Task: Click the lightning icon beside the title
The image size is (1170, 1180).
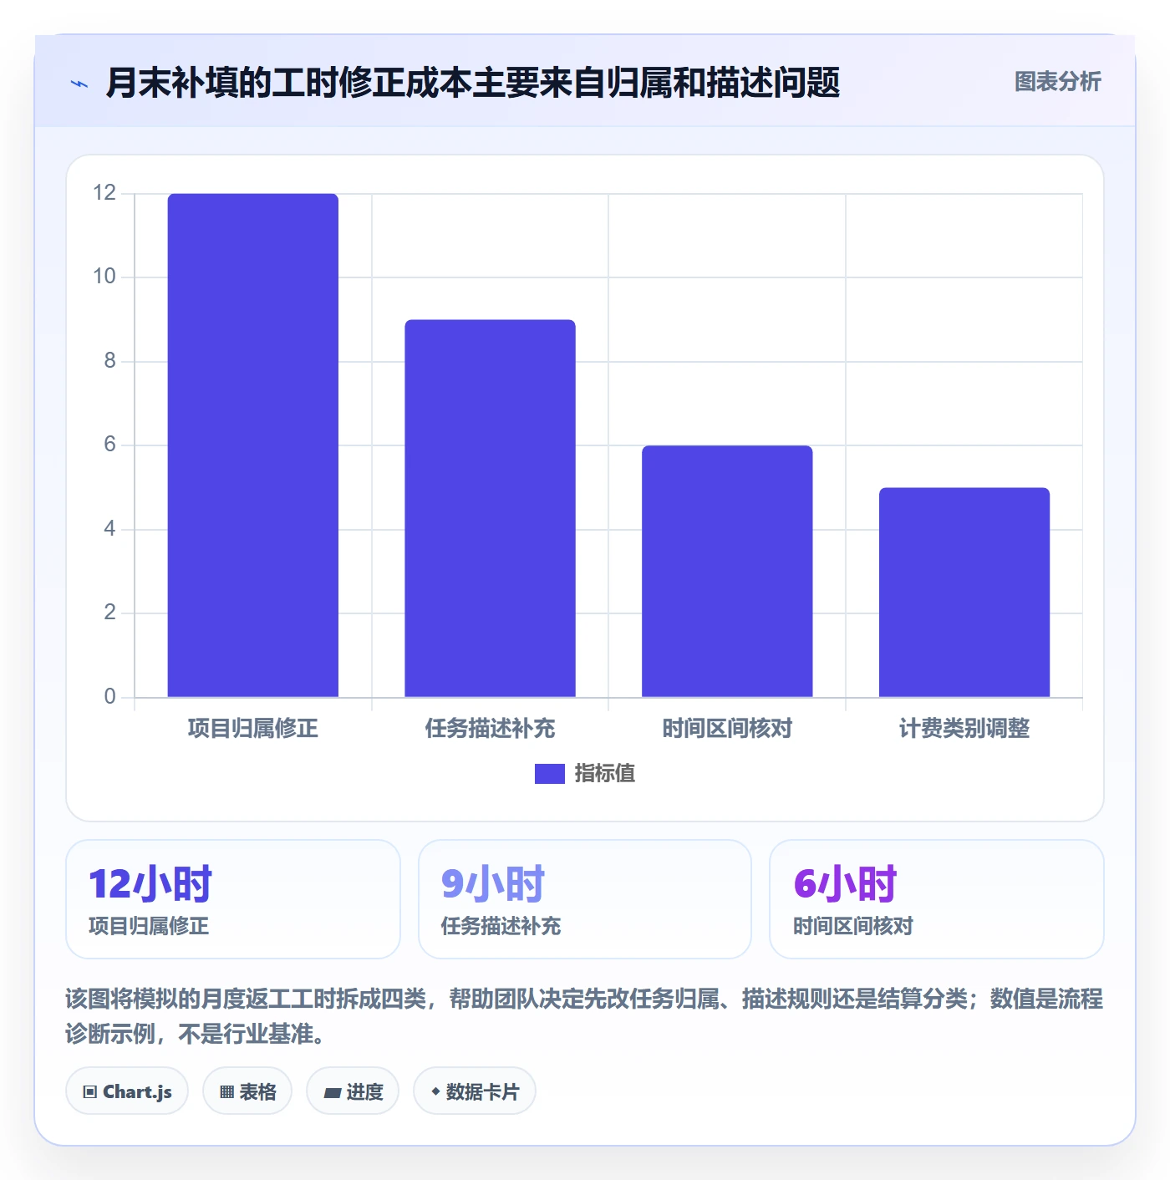Action: [x=79, y=84]
